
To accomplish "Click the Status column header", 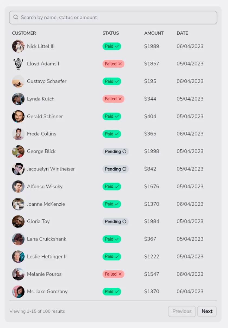I will (x=111, y=33).
